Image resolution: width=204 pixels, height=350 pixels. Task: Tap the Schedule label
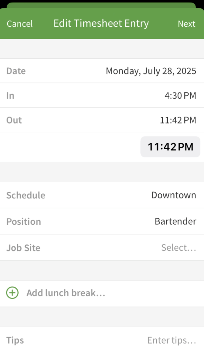point(26,195)
